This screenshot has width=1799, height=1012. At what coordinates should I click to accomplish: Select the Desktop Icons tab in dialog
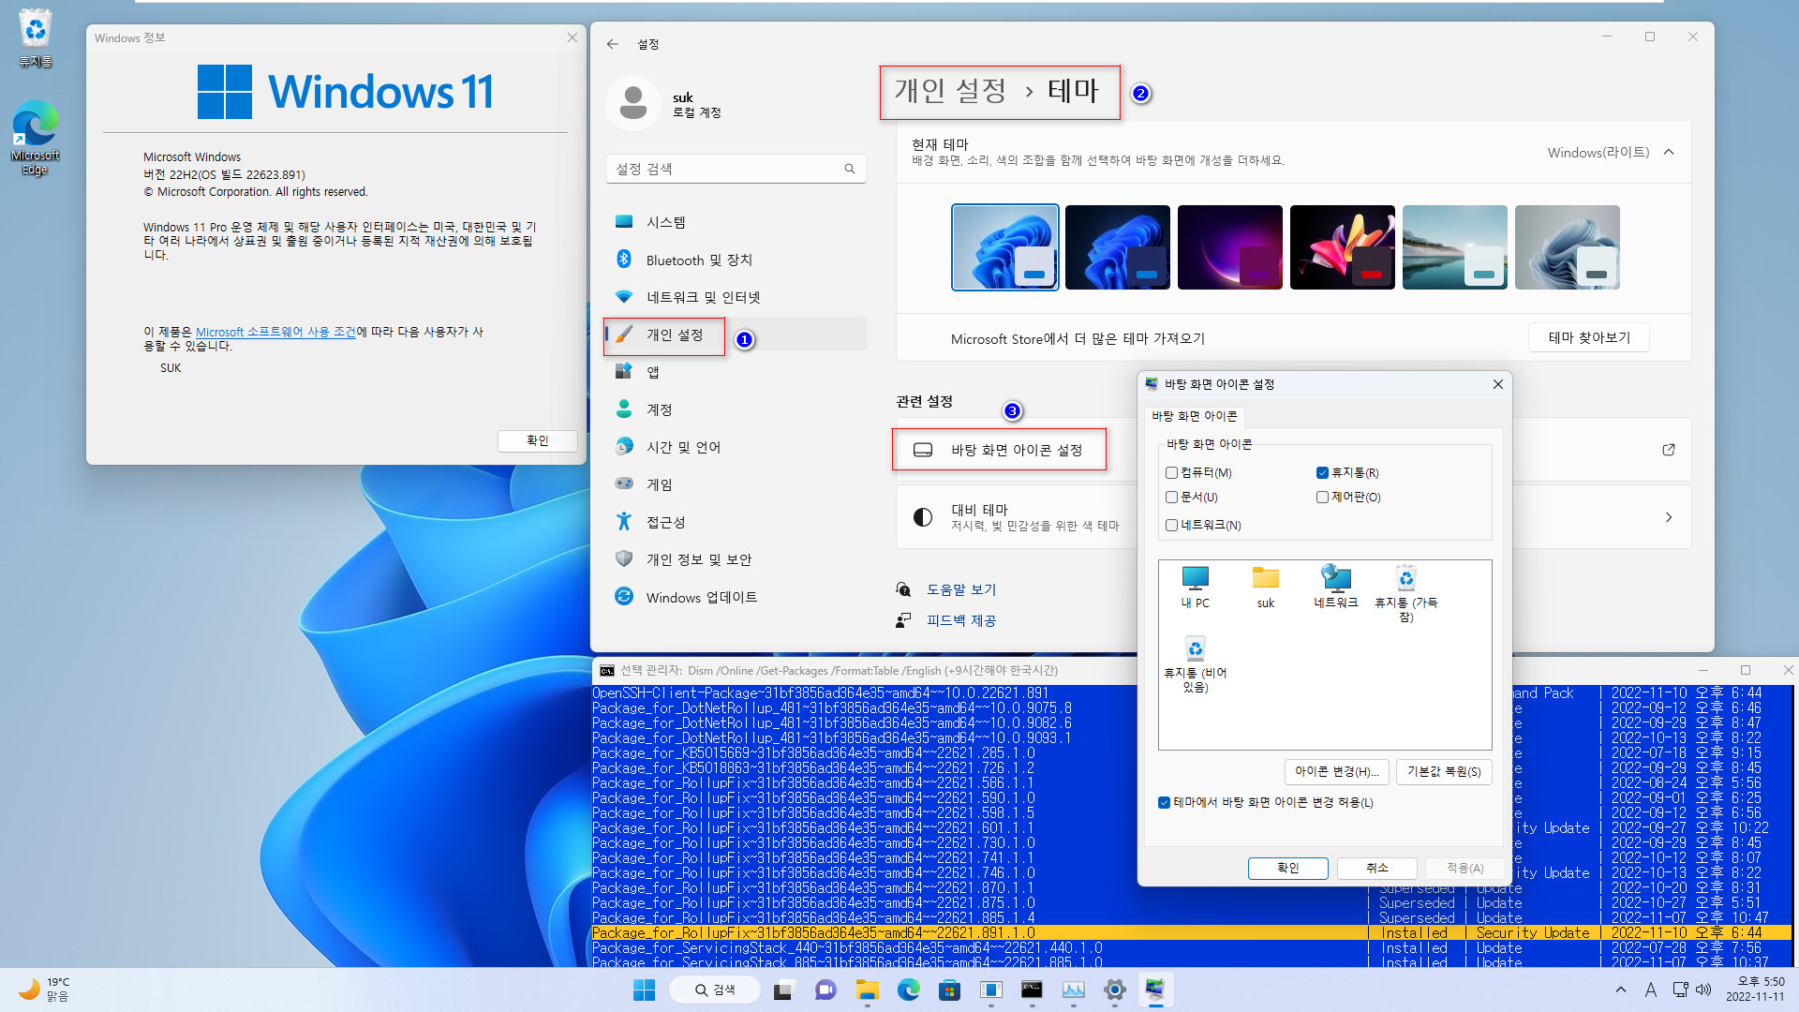pyautogui.click(x=1195, y=416)
